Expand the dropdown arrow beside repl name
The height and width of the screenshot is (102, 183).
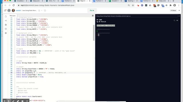tap(42, 10)
